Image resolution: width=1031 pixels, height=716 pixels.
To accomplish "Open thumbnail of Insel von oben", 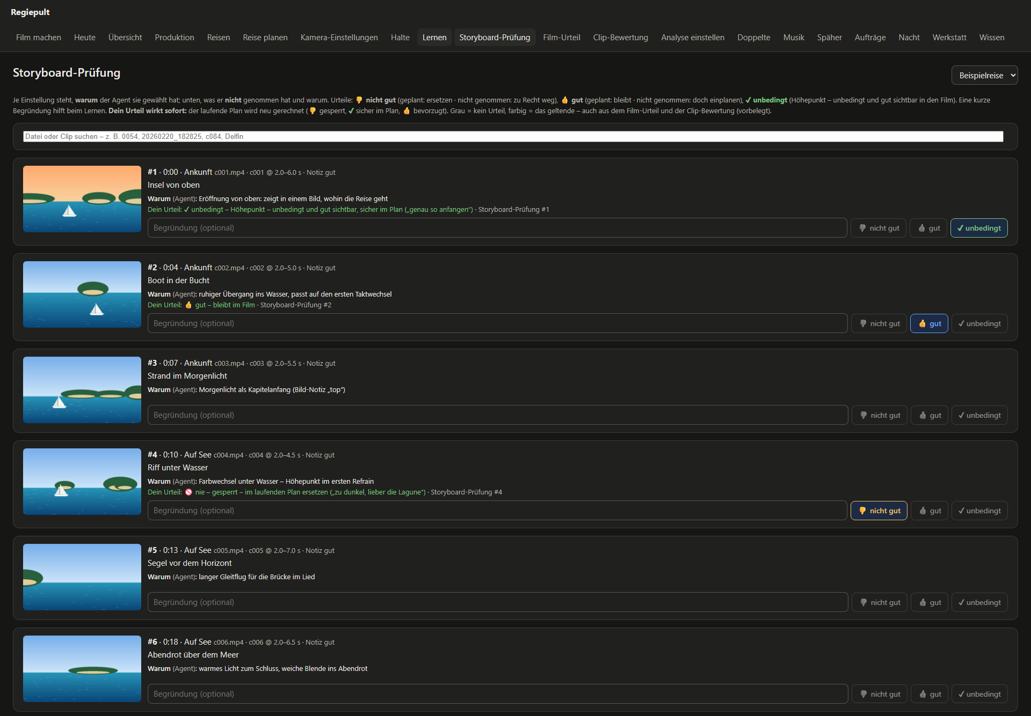I will (82, 199).
